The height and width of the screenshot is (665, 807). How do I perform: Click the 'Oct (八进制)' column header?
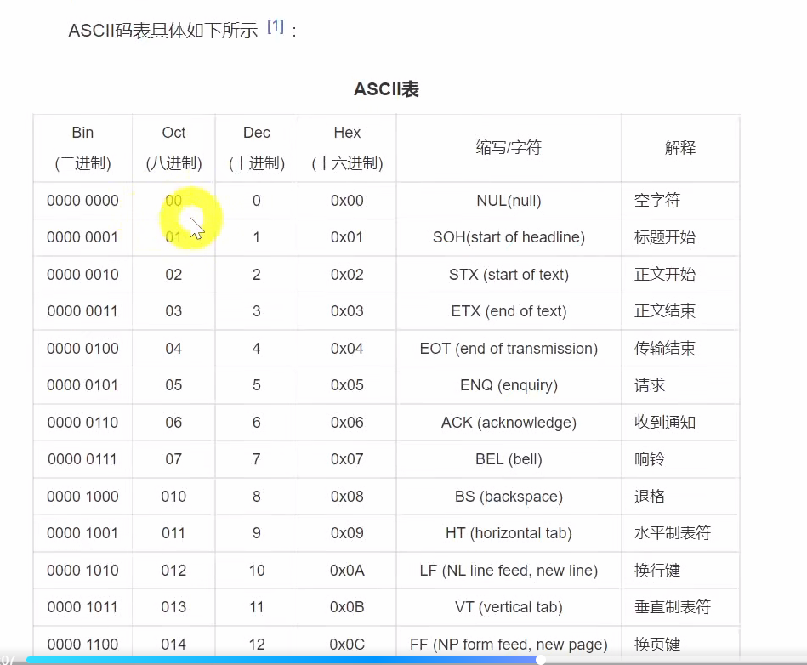pyautogui.click(x=173, y=148)
